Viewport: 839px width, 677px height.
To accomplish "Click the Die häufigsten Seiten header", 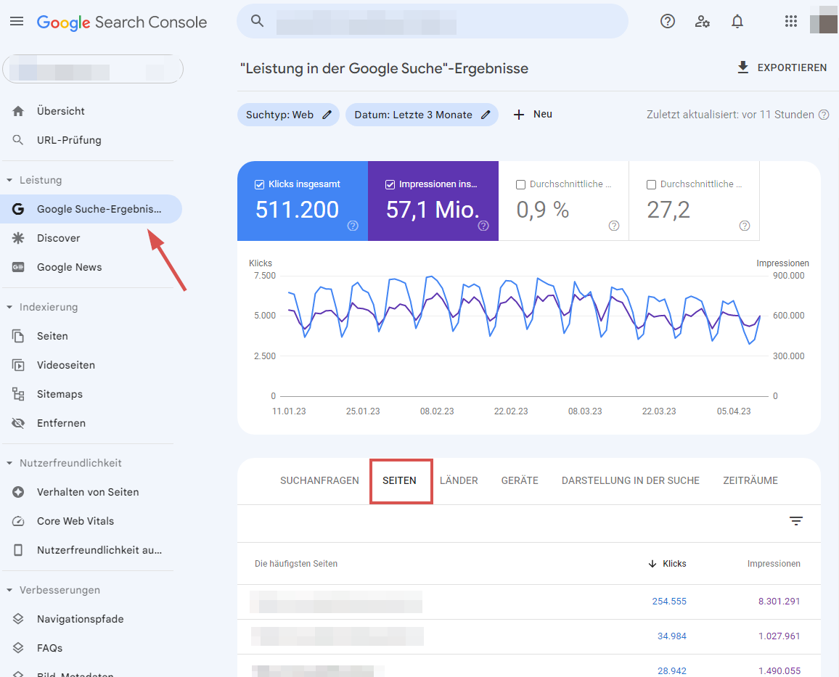I will (x=296, y=564).
